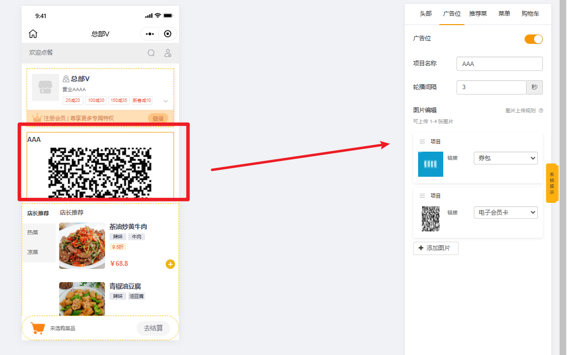Tap the mini-program close circle icon
Viewport: 567px width, 355px height.
[x=168, y=34]
